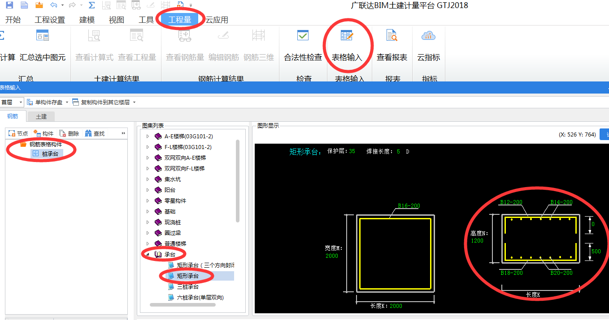Click the 编辑钢筋 ribbon icon

coord(223,36)
